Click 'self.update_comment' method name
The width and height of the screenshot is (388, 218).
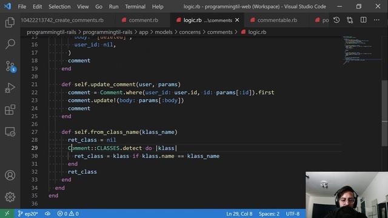click(x=105, y=85)
